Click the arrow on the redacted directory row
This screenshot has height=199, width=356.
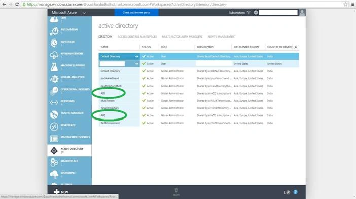tap(137, 64)
